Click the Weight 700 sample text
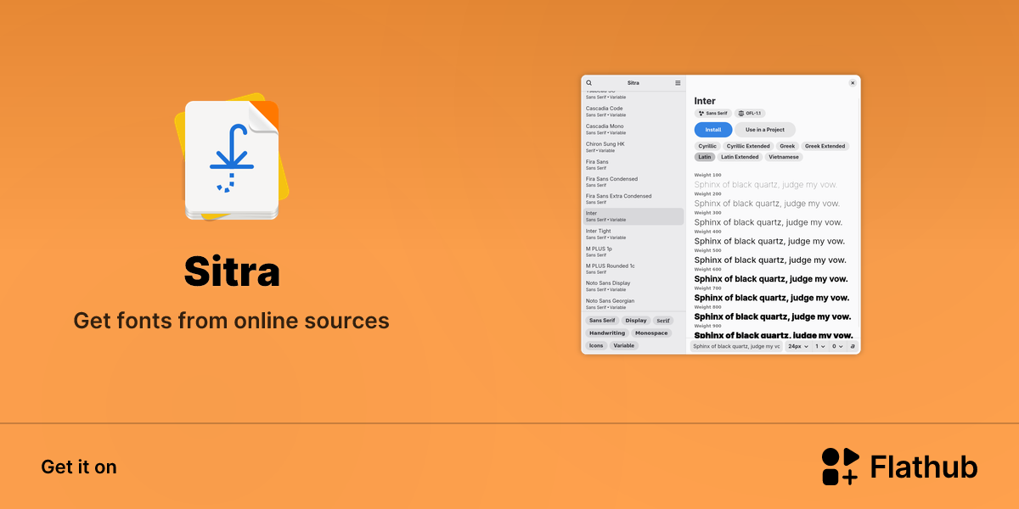This screenshot has height=509, width=1019. [x=772, y=298]
